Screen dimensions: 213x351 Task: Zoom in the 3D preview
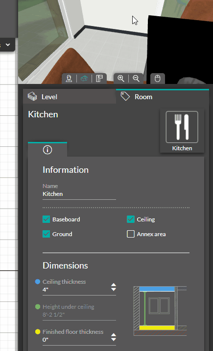pyautogui.click(x=121, y=79)
